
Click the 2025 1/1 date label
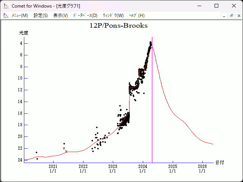click(x=173, y=169)
